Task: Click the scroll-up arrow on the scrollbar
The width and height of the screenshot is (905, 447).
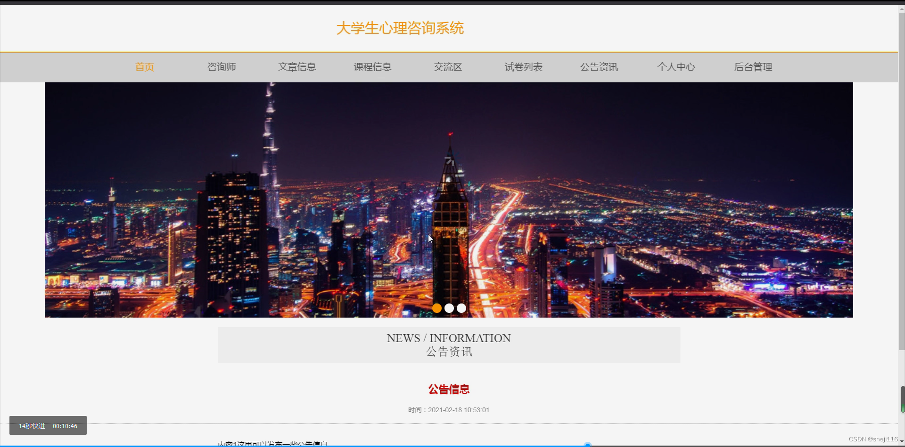Action: (x=902, y=8)
